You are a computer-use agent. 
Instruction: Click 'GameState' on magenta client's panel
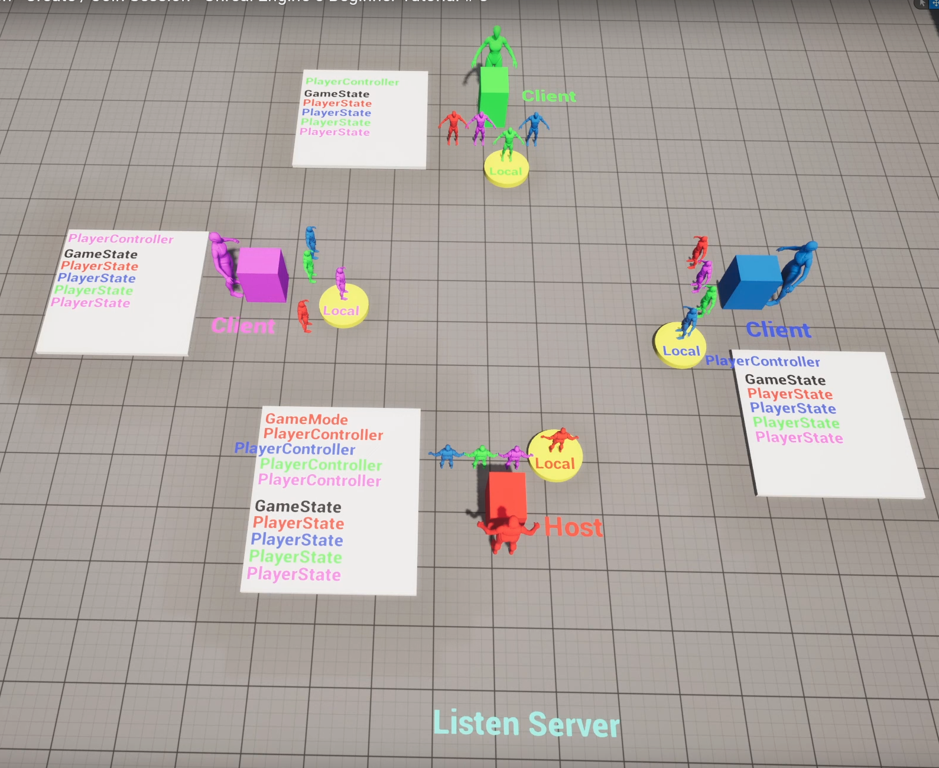(101, 254)
